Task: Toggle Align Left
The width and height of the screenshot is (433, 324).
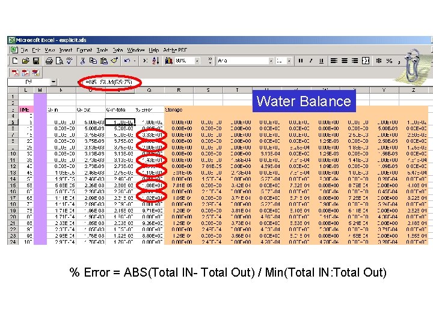Action: pyautogui.click(x=334, y=61)
